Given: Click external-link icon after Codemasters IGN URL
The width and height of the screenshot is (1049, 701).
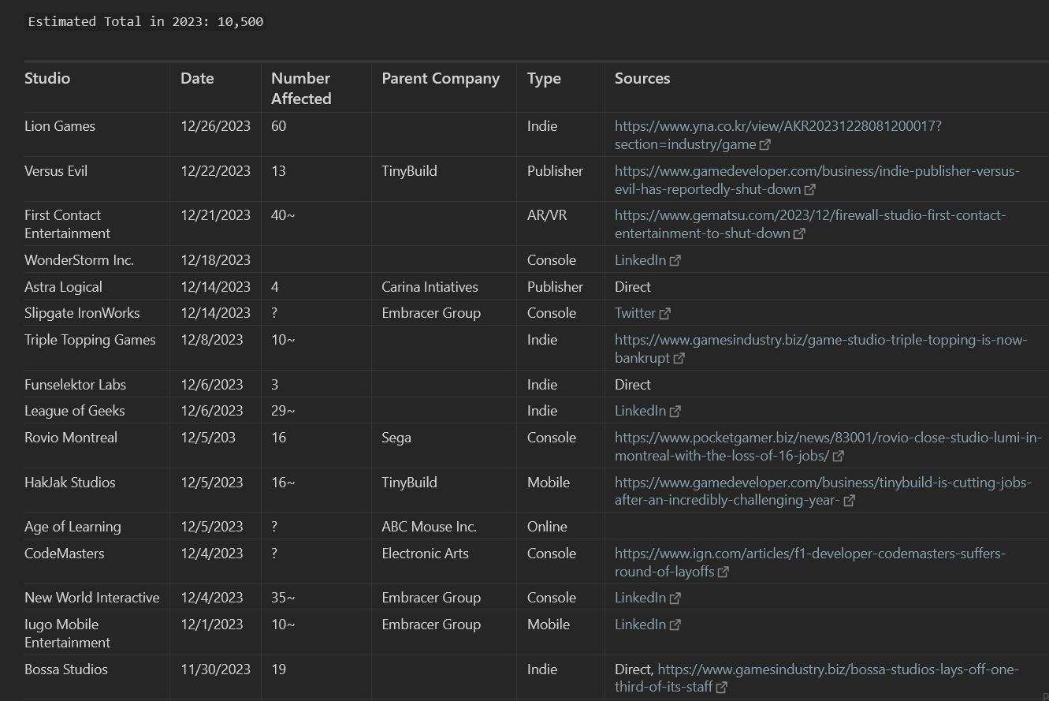Looking at the screenshot, I should pyautogui.click(x=724, y=572).
